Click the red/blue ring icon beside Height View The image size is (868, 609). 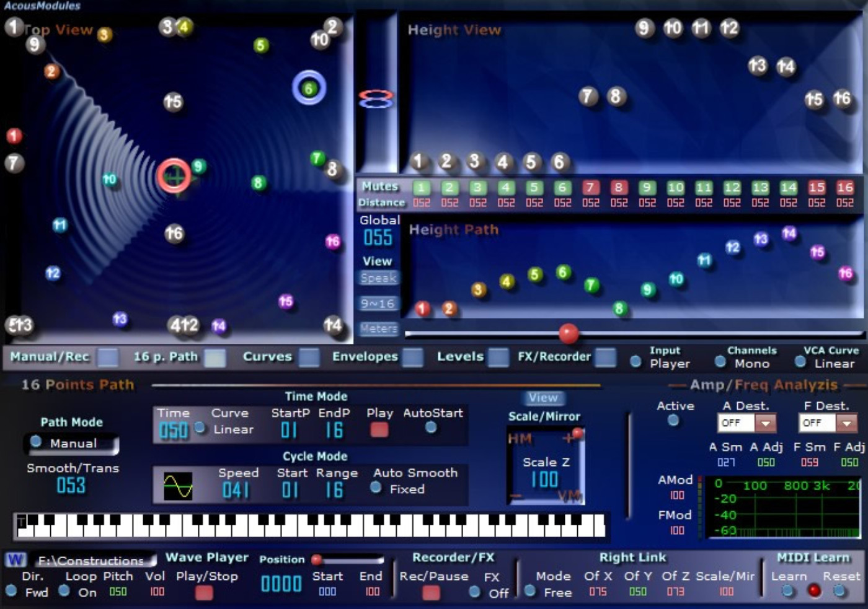[x=376, y=99]
